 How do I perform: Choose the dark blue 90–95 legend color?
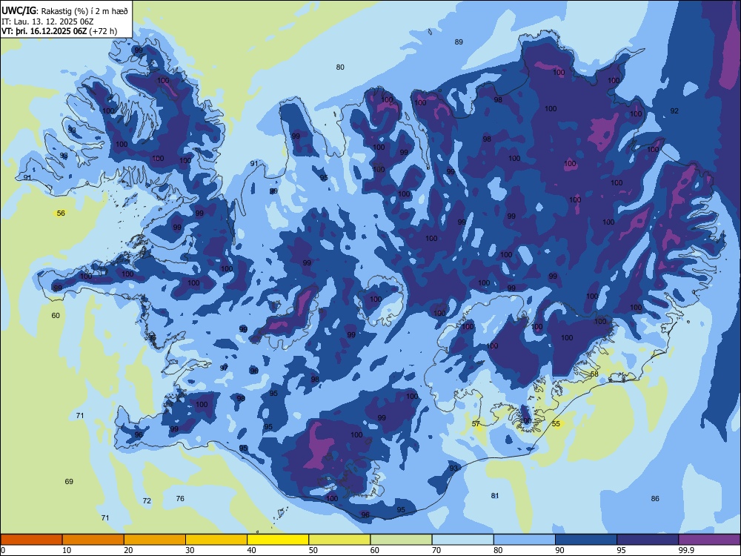[586, 540]
